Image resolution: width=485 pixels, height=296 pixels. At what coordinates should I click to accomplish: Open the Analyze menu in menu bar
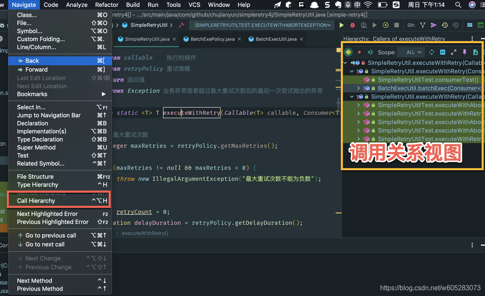77,5
